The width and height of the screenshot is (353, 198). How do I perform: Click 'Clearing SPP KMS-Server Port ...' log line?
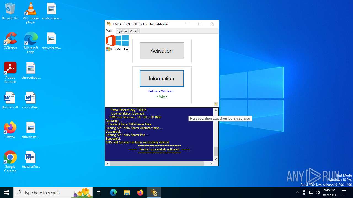pyautogui.click(x=127, y=135)
